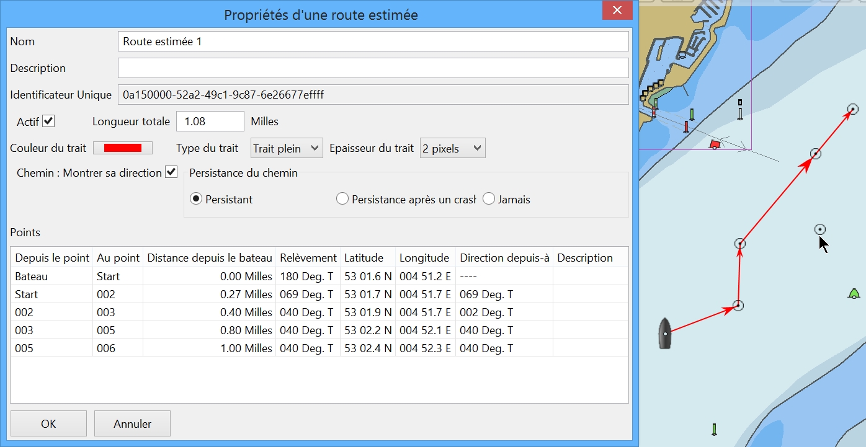Select the Bateau row in points table
The width and height of the screenshot is (866, 447).
point(319,276)
